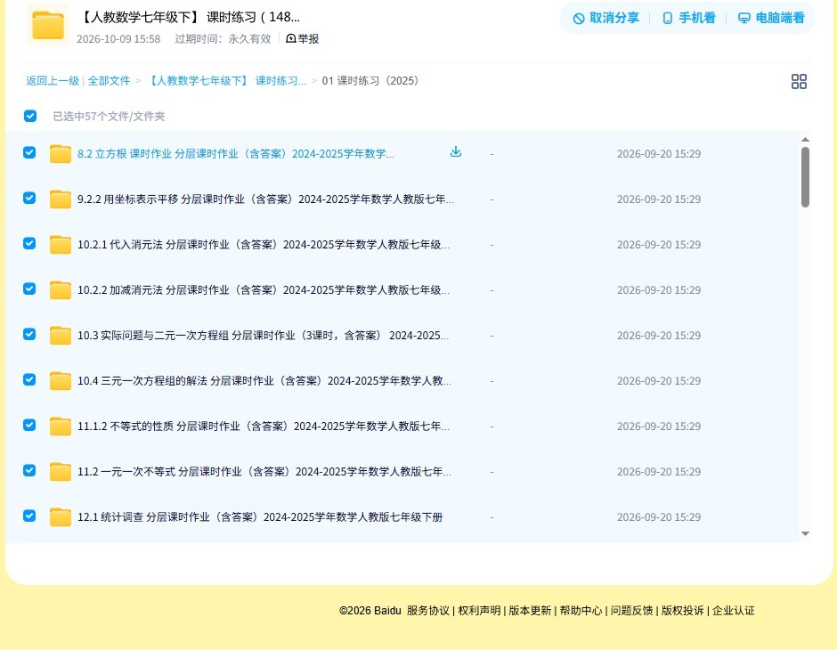837x650 pixels.
Task: Open folder 9.2.2 用坐标表示平移
Action: coord(266,199)
